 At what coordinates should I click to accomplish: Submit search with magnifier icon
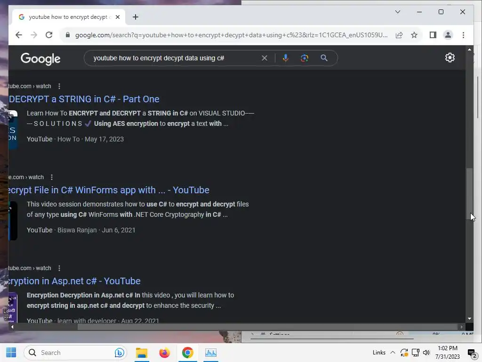point(324,58)
